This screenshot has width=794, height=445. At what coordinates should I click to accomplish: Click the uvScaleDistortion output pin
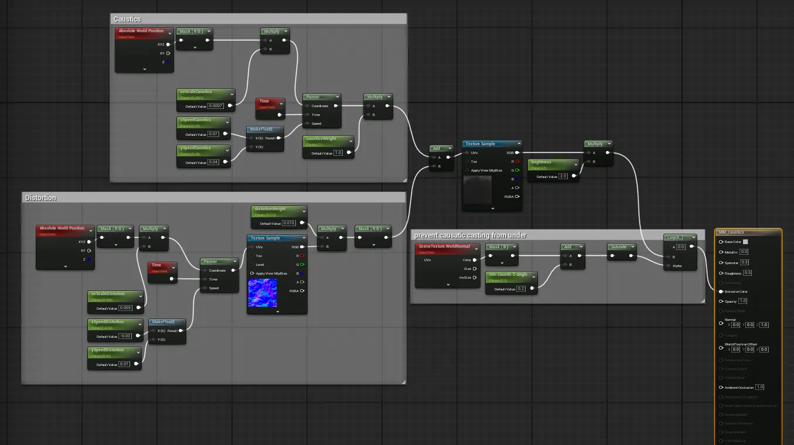pos(139,307)
